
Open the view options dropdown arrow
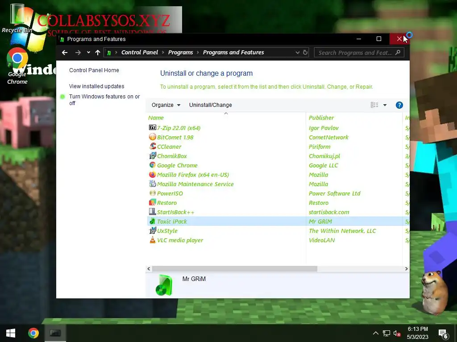(385, 105)
